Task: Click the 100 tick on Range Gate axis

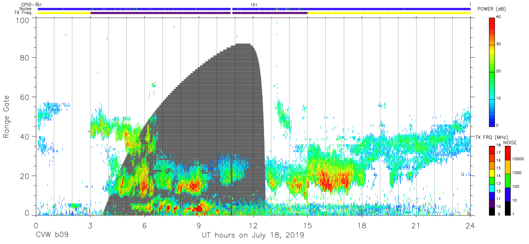Action: 22,20
